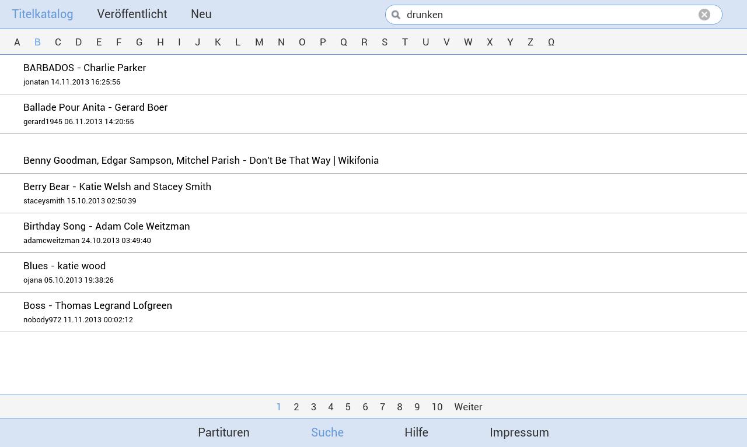Image resolution: width=747 pixels, height=447 pixels.
Task: Jump to letter M titles
Action: (x=259, y=42)
